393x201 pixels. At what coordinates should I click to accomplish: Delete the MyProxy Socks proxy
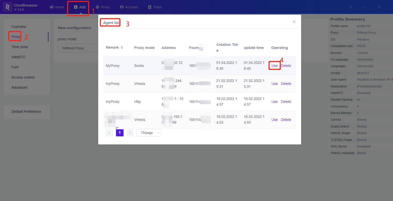286,66
